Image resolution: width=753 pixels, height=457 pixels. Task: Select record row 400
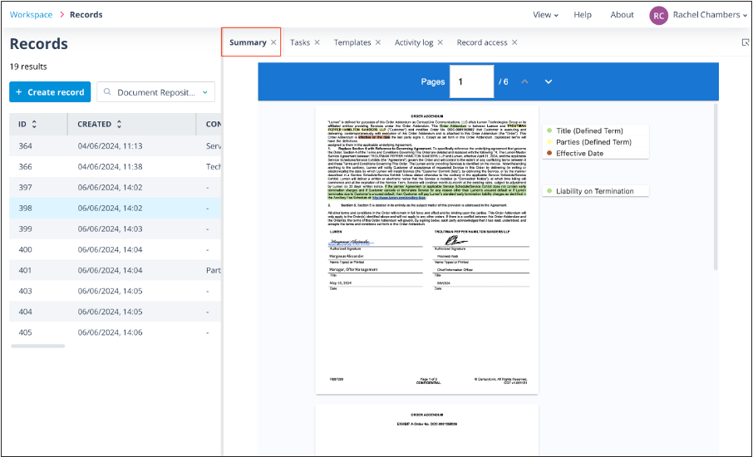[115, 249]
